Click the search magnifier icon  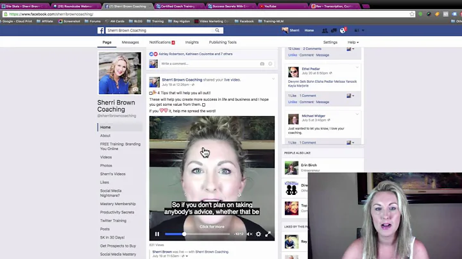click(217, 30)
